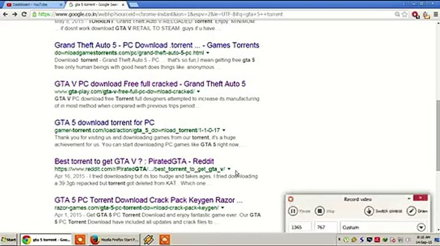Pause the video recording
Viewport: 440px width, 246px height.
click(x=293, y=211)
